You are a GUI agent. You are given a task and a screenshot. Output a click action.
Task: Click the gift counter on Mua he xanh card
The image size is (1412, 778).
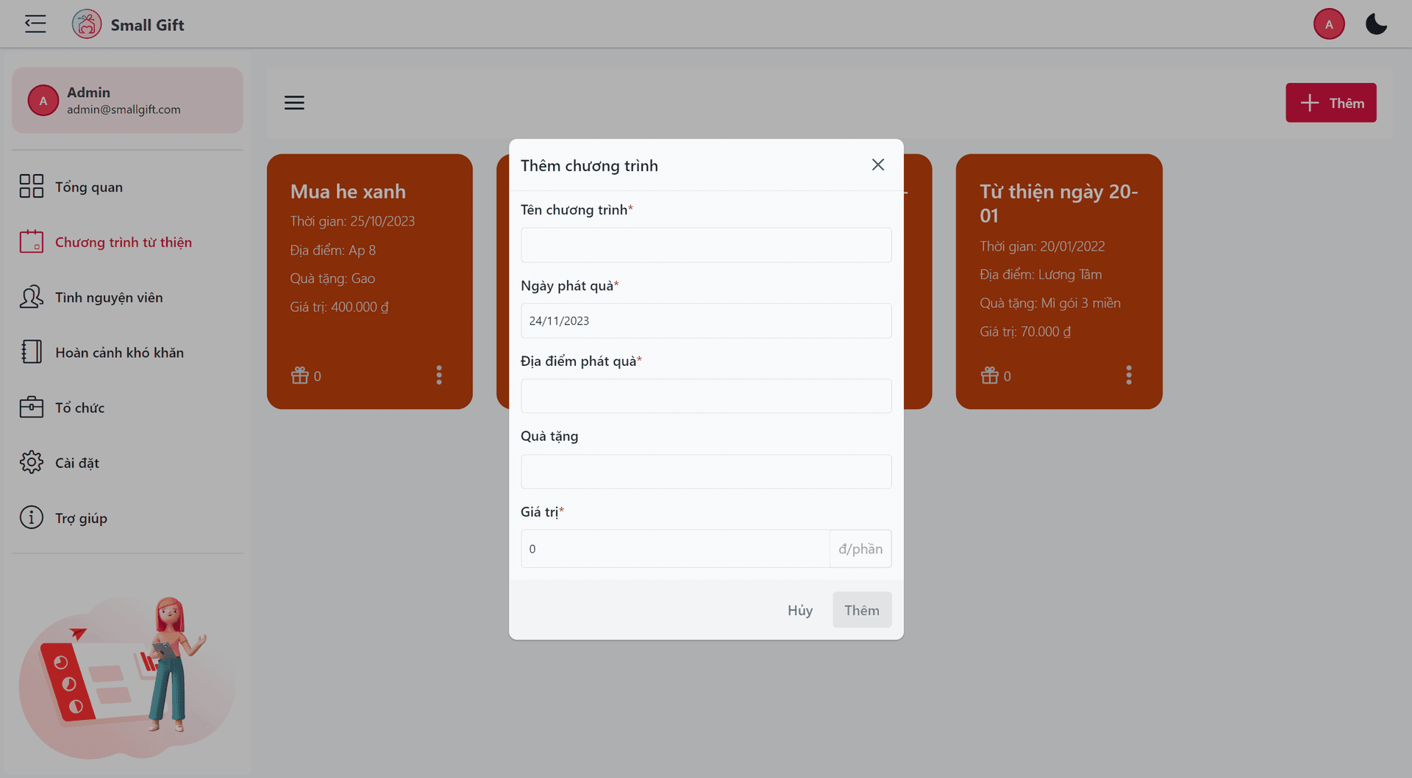point(304,375)
